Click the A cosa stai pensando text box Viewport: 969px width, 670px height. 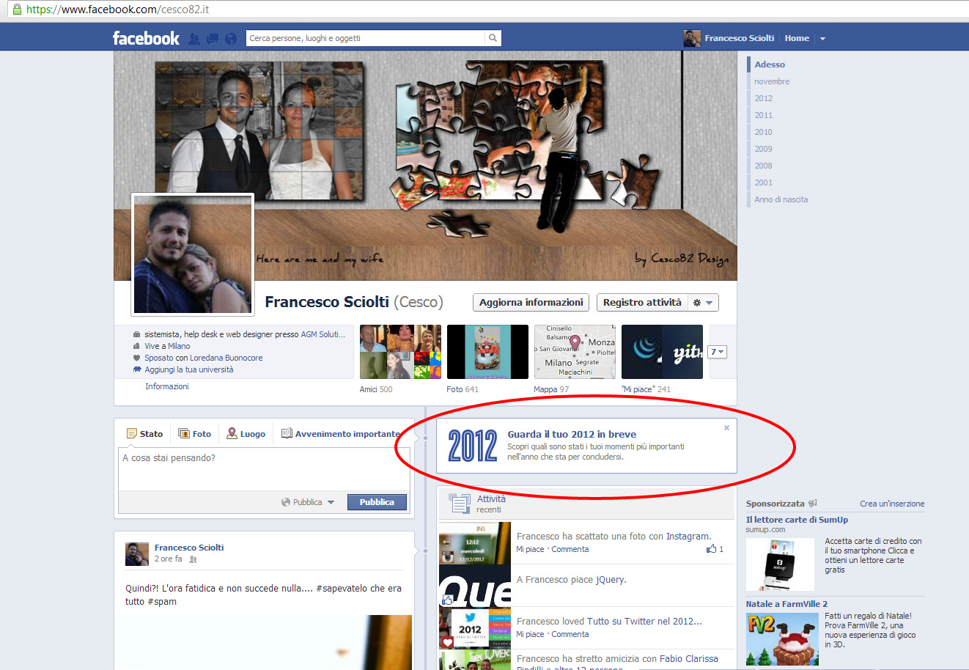(264, 468)
